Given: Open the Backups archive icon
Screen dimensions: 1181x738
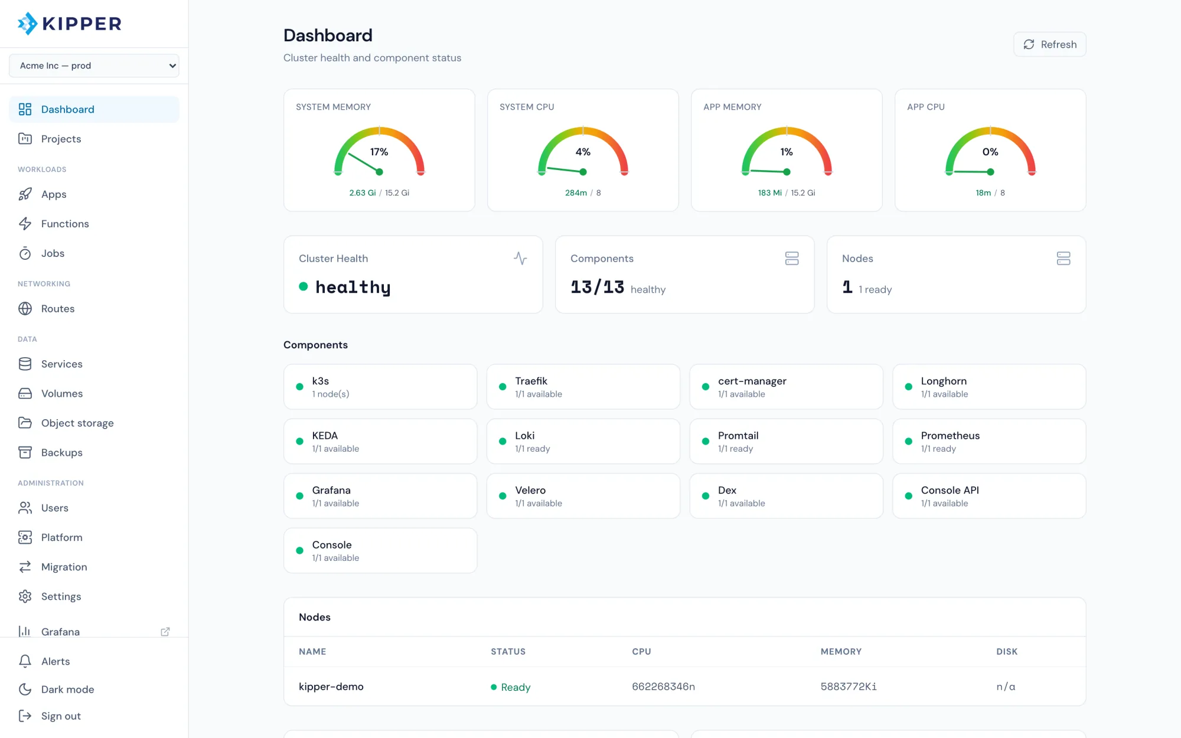Looking at the screenshot, I should (x=25, y=453).
